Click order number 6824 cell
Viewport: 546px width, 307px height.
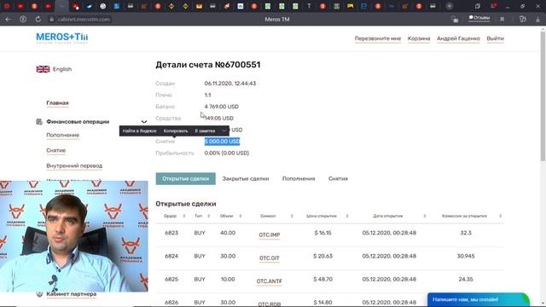pyautogui.click(x=171, y=256)
